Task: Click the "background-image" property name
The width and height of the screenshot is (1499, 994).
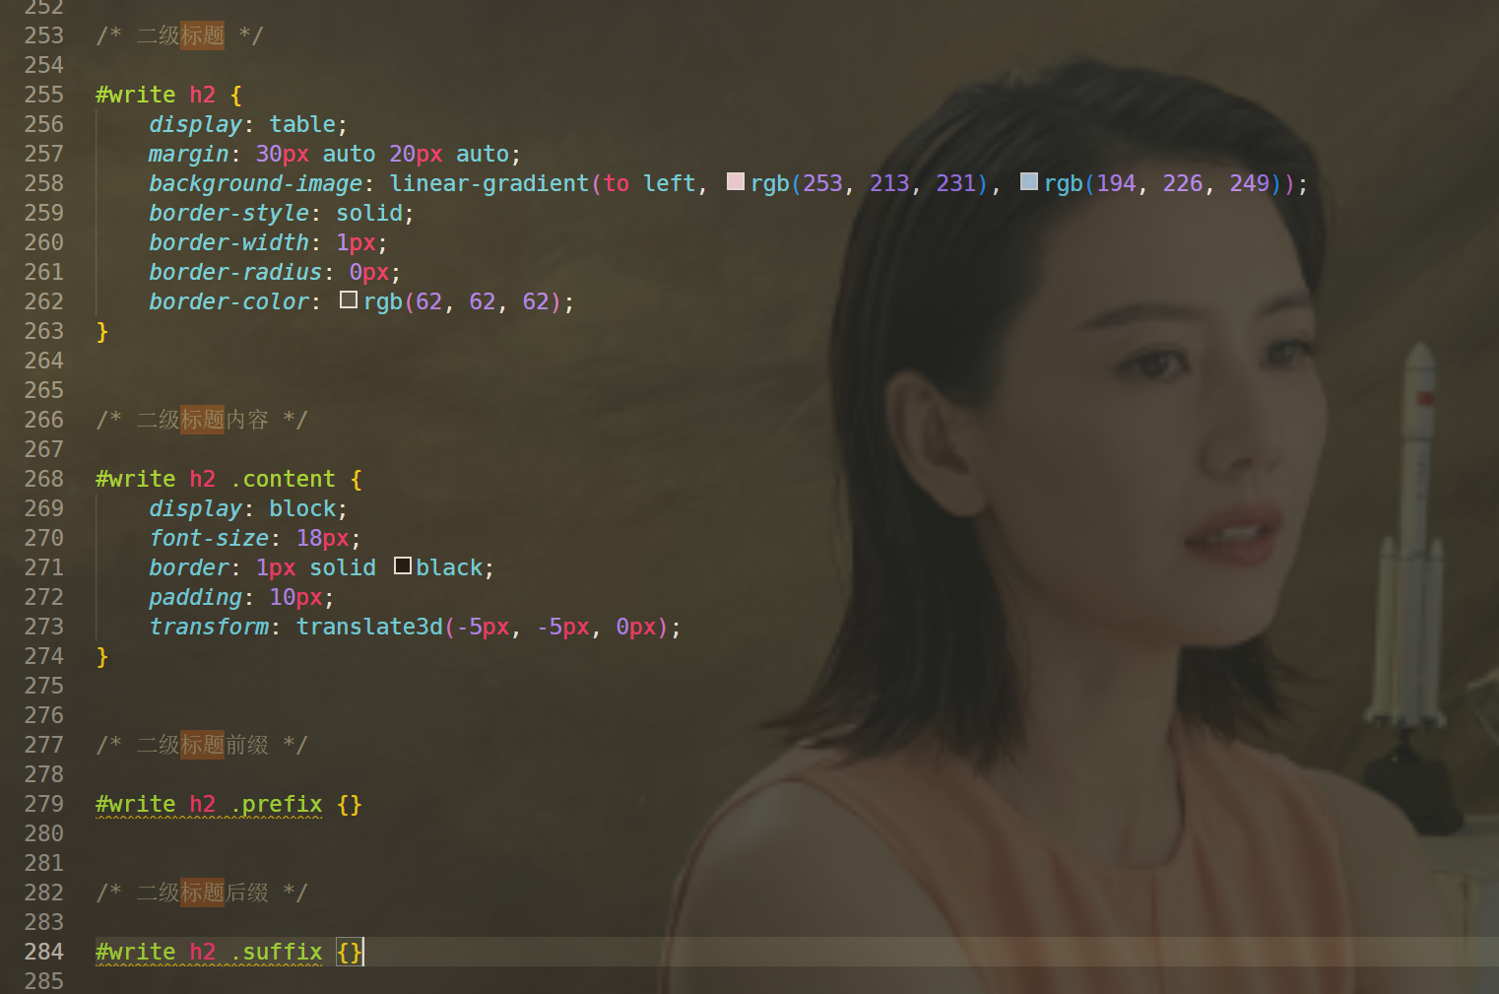Action: click(x=256, y=183)
